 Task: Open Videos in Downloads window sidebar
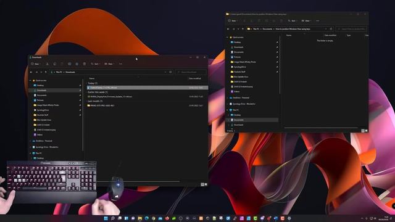[38, 135]
